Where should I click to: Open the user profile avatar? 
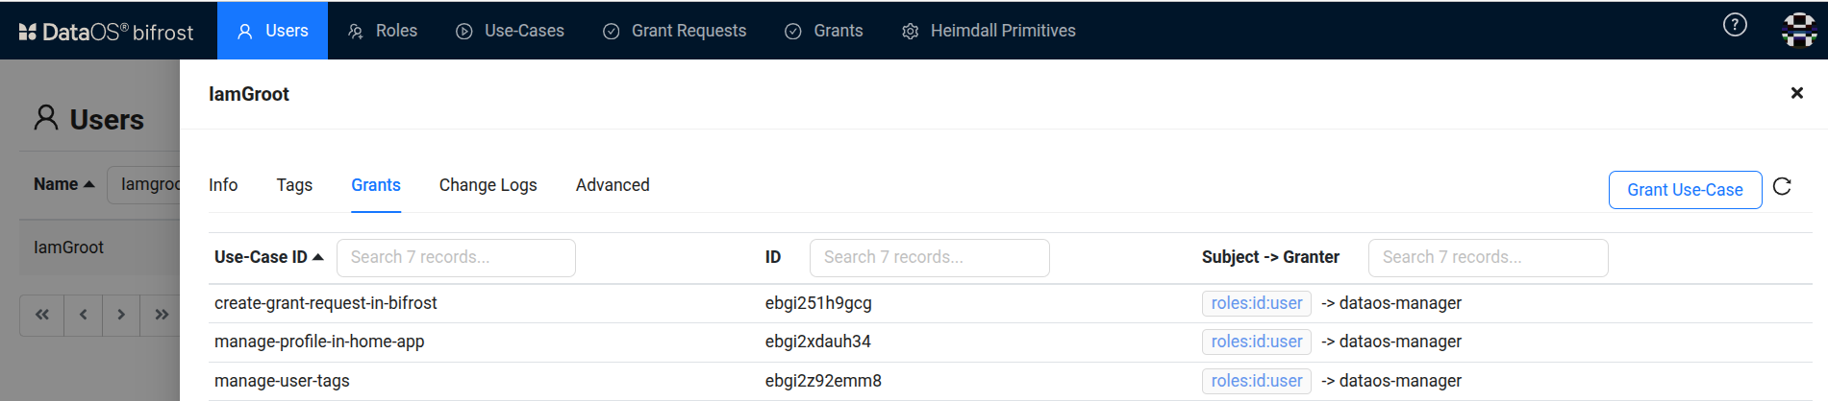(1799, 29)
